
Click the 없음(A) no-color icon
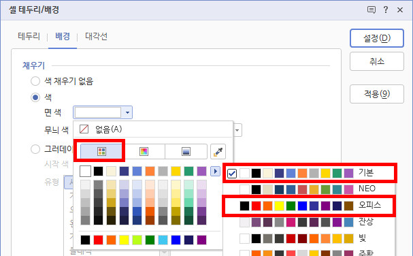pyautogui.click(x=84, y=129)
